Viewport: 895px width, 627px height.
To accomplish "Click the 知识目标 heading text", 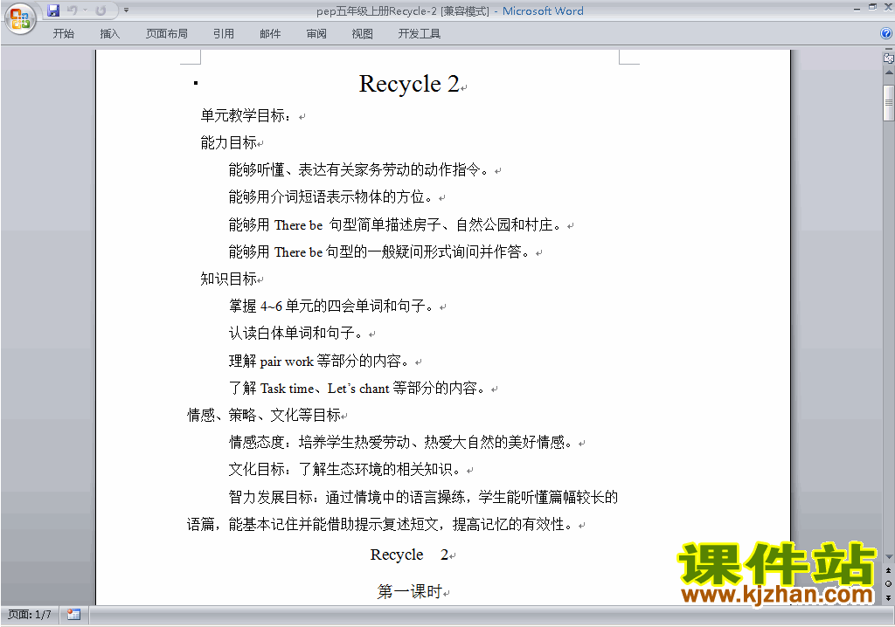I will (228, 279).
